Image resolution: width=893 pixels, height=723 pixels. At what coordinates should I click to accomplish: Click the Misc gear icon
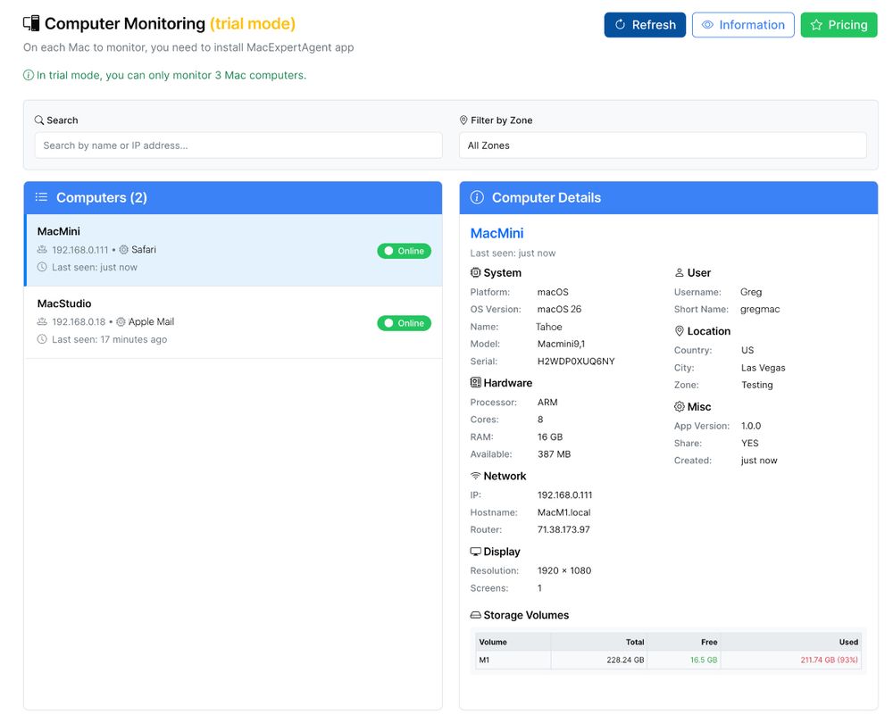click(x=680, y=407)
